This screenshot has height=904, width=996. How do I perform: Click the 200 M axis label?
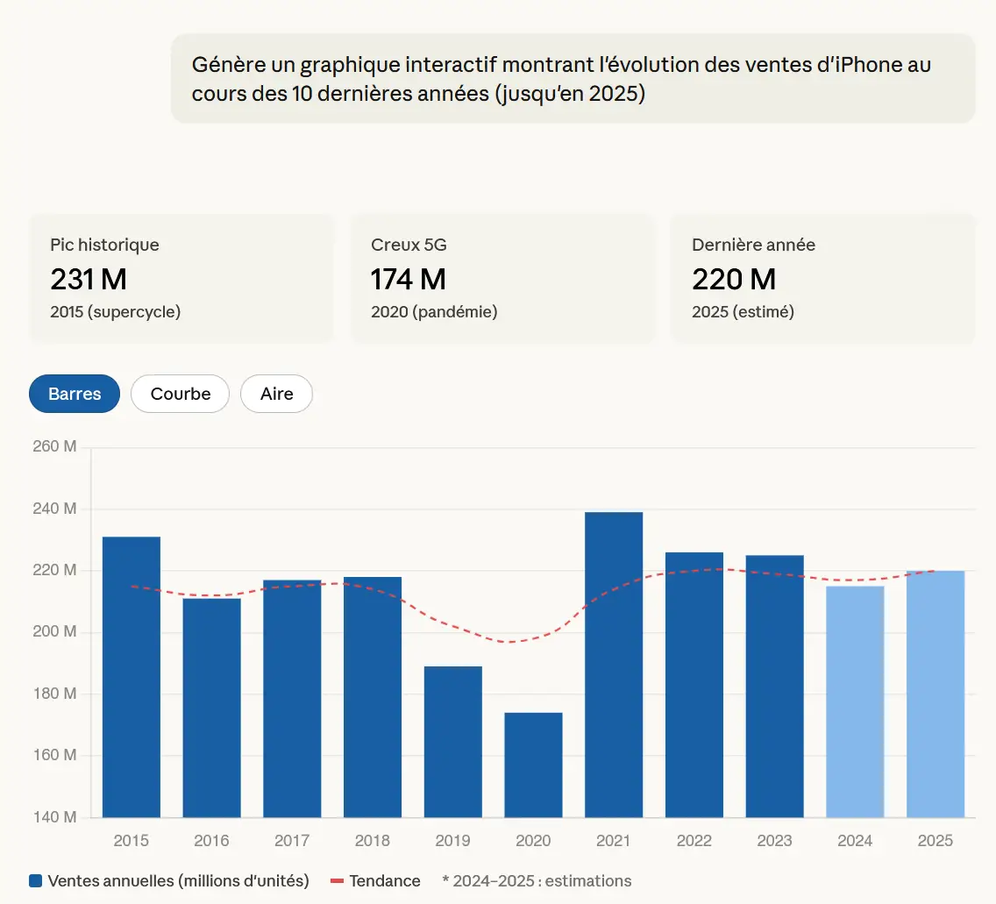click(x=54, y=631)
